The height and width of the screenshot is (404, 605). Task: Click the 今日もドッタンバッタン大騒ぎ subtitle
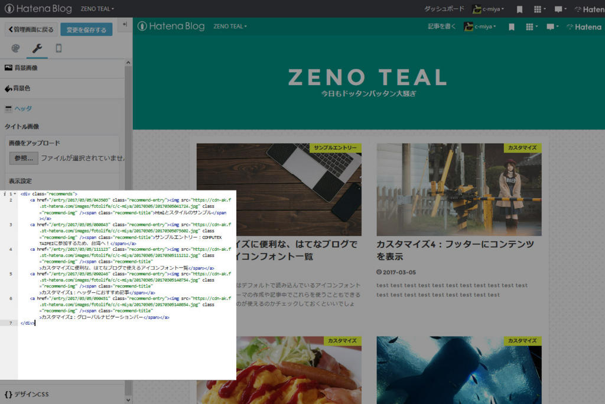(368, 93)
